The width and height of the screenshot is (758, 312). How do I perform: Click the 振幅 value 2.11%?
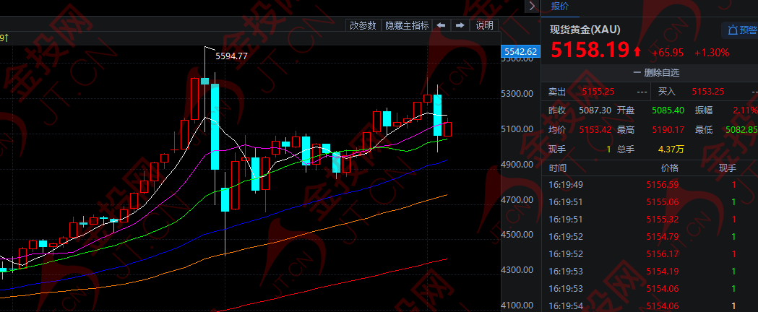745,110
